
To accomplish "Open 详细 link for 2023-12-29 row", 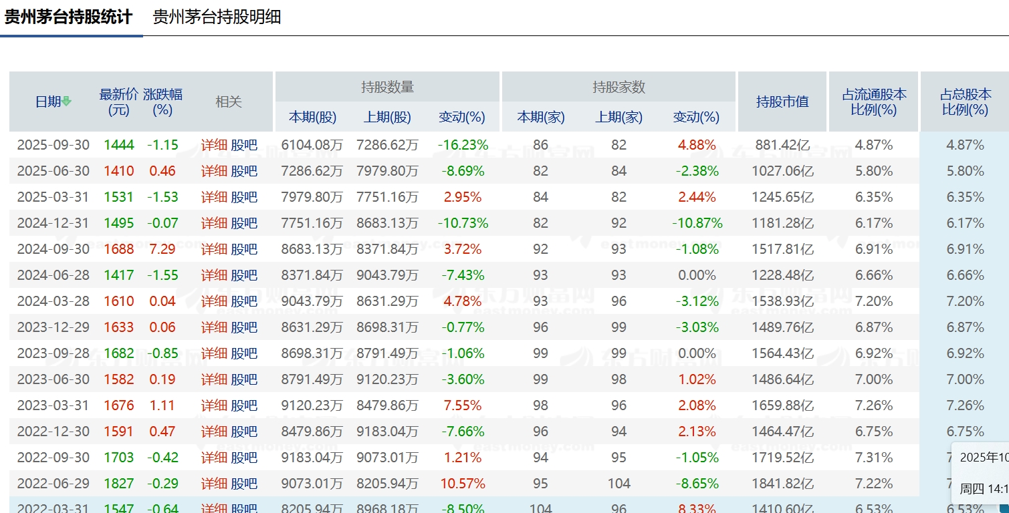I will coord(214,327).
